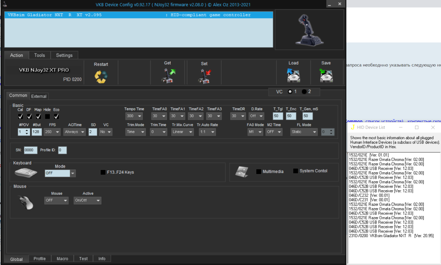Switch to the Settings tab
Screen dimensions: 441x265
64,55
